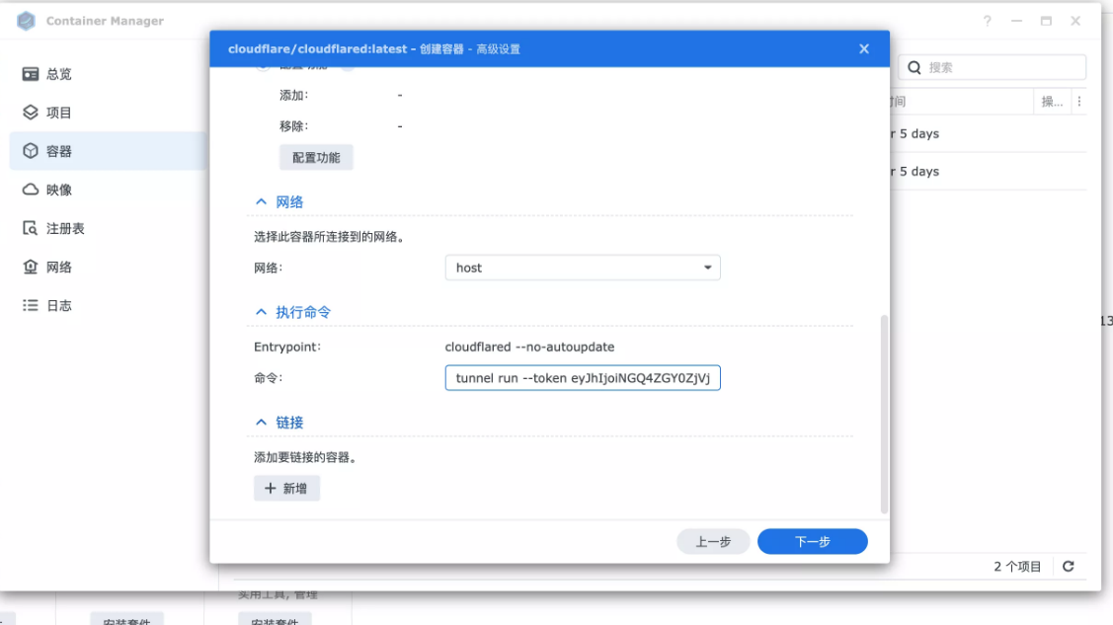Open the host network dropdown

[707, 267]
